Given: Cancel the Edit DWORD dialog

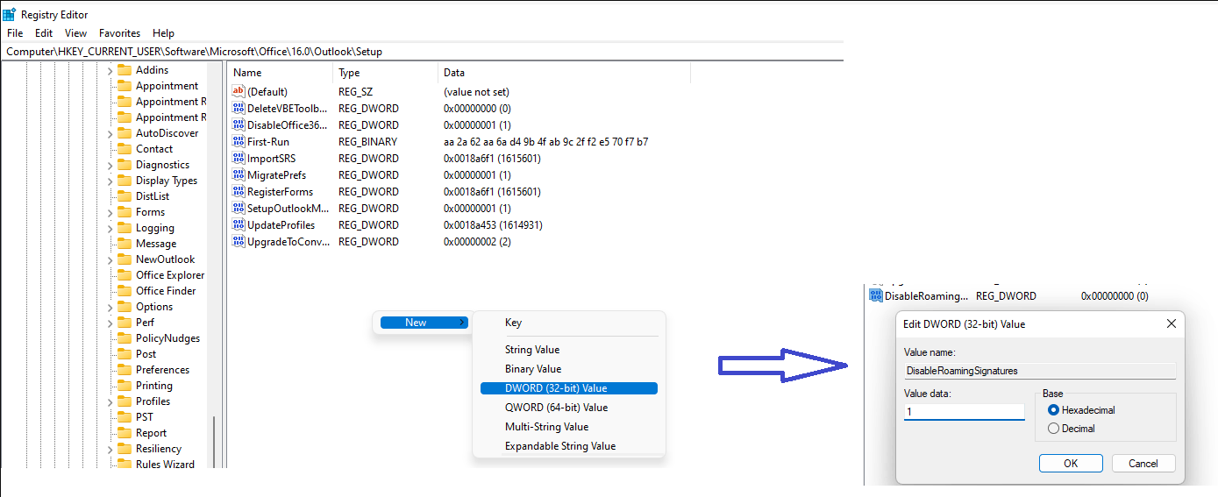Looking at the screenshot, I should pos(1143,464).
